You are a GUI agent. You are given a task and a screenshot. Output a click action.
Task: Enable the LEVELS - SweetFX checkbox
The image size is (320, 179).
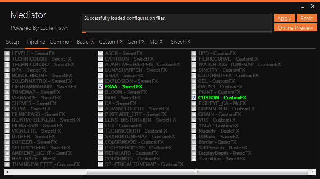click(x=7, y=53)
